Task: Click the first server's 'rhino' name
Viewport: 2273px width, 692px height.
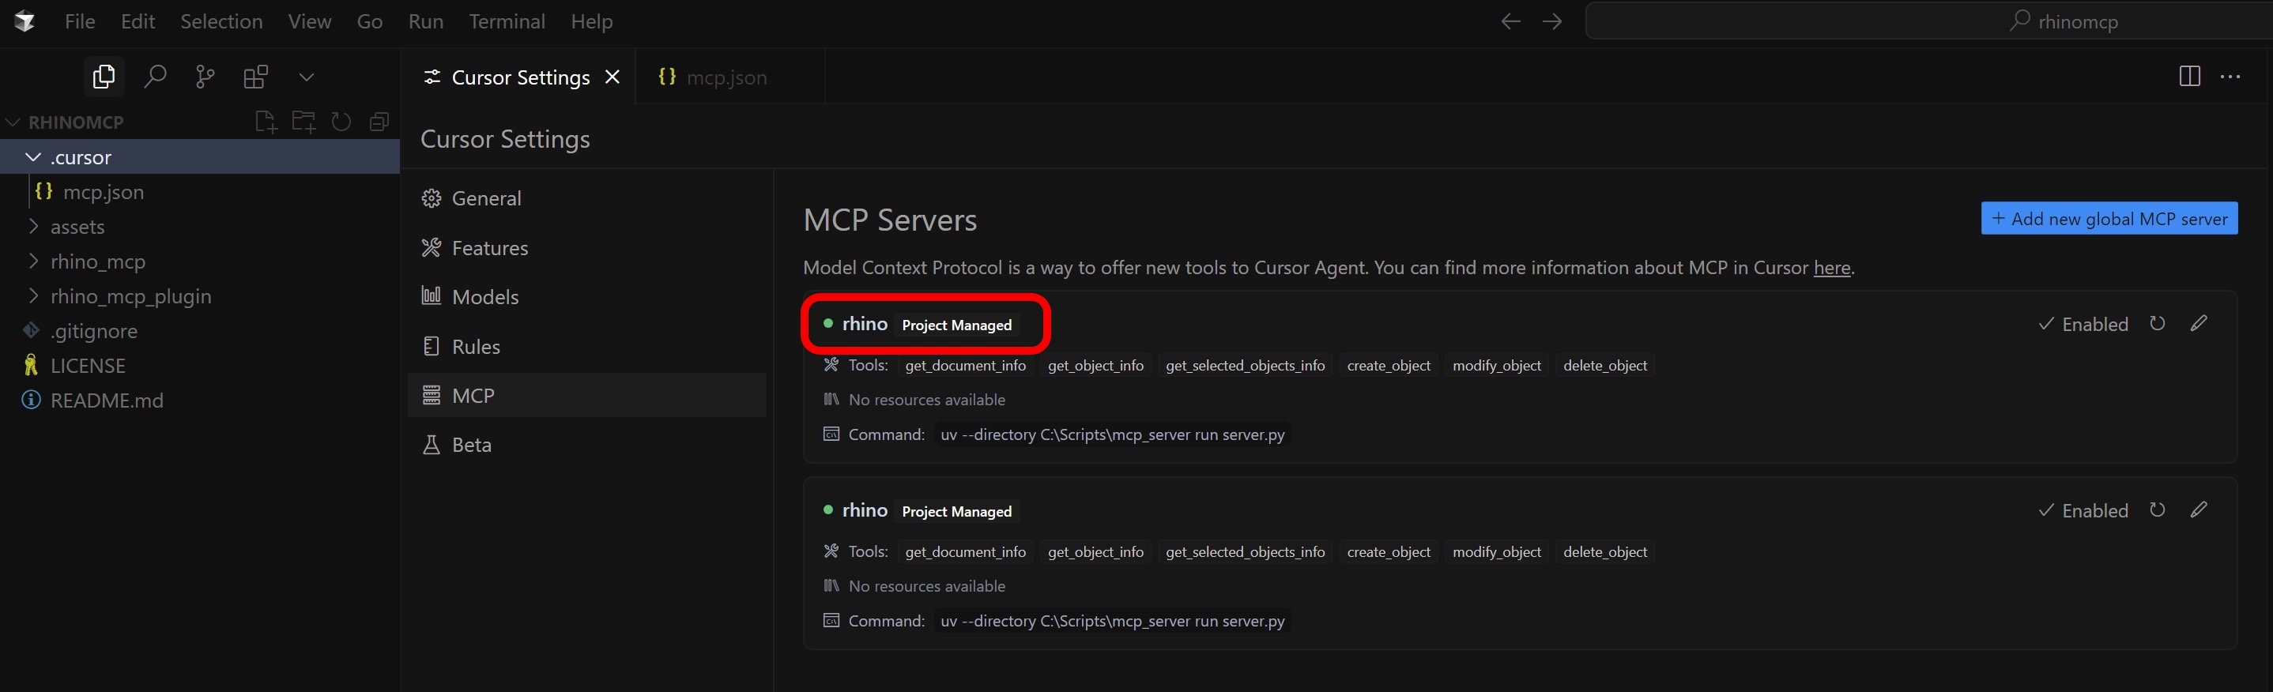Action: pyautogui.click(x=864, y=324)
